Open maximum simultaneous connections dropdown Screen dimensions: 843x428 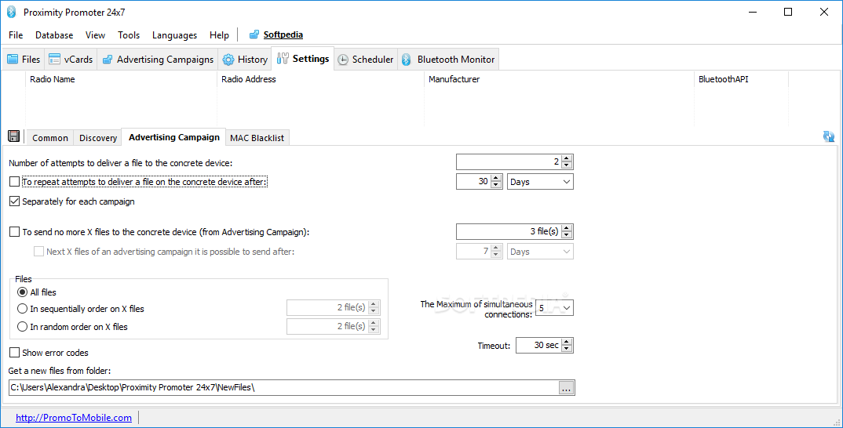(x=554, y=308)
